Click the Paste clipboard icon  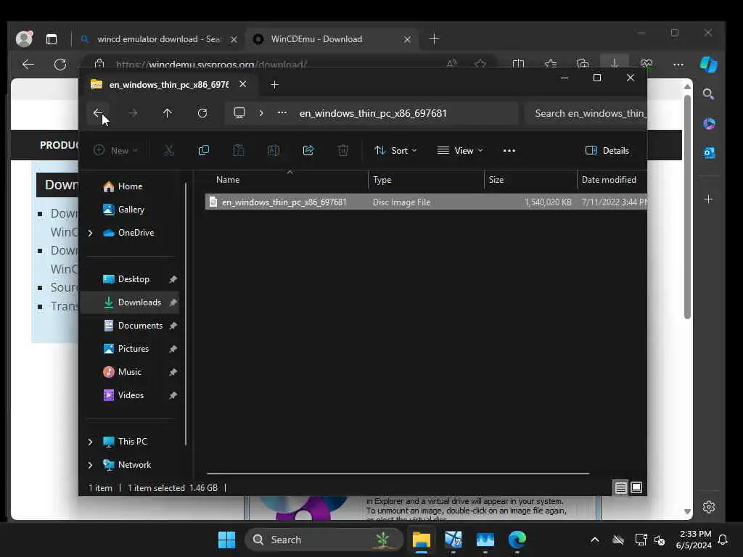[x=238, y=151]
